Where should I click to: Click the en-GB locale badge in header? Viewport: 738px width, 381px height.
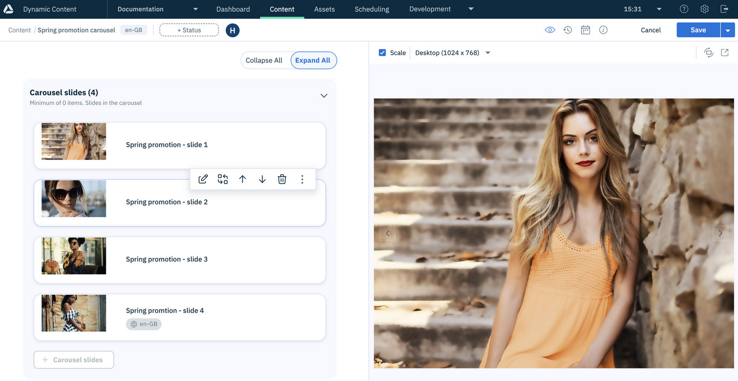(x=133, y=30)
